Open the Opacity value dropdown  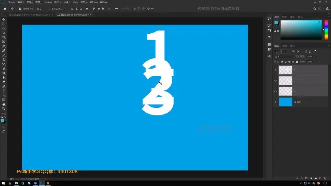315,57
